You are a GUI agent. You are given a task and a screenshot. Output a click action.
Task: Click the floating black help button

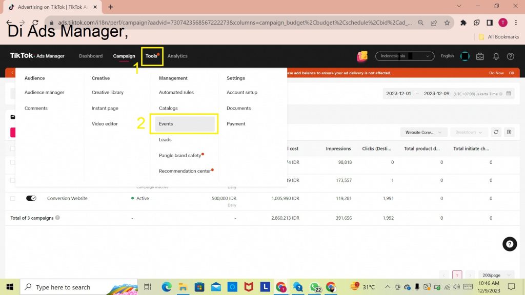coord(509,244)
